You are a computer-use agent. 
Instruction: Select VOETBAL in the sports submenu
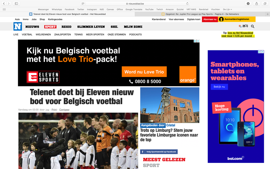(27, 34)
